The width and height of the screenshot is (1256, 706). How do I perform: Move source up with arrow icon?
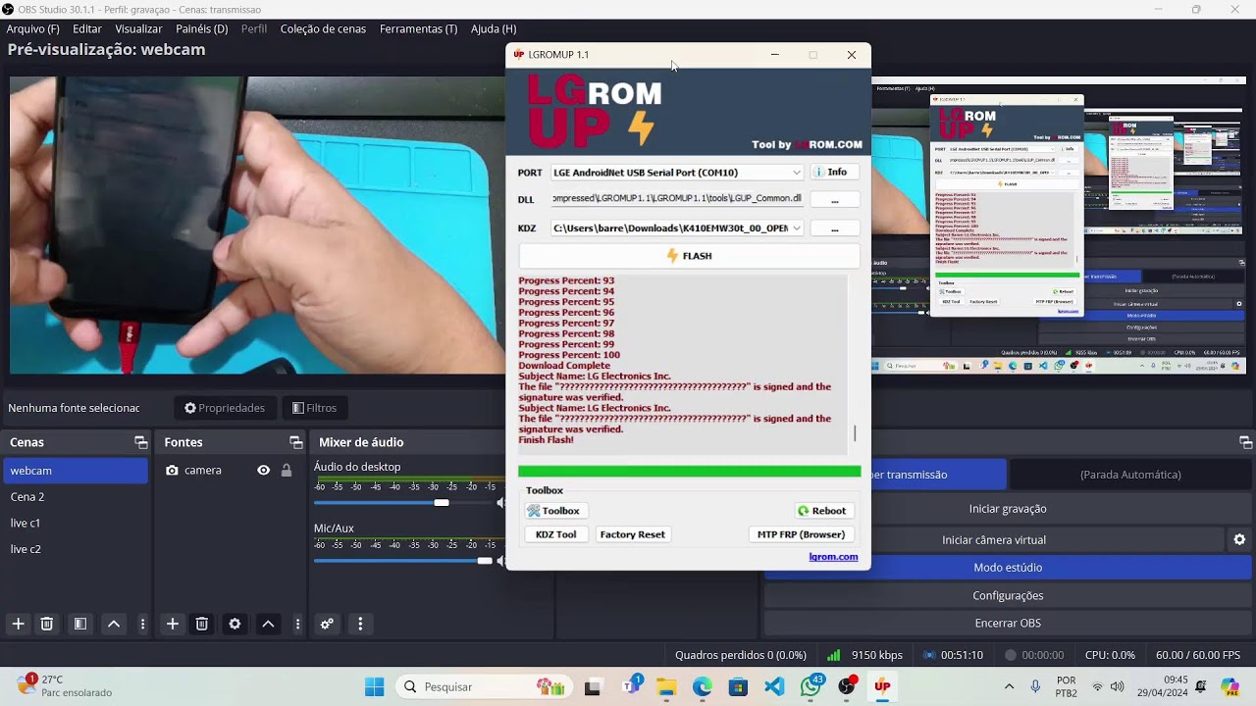(268, 624)
